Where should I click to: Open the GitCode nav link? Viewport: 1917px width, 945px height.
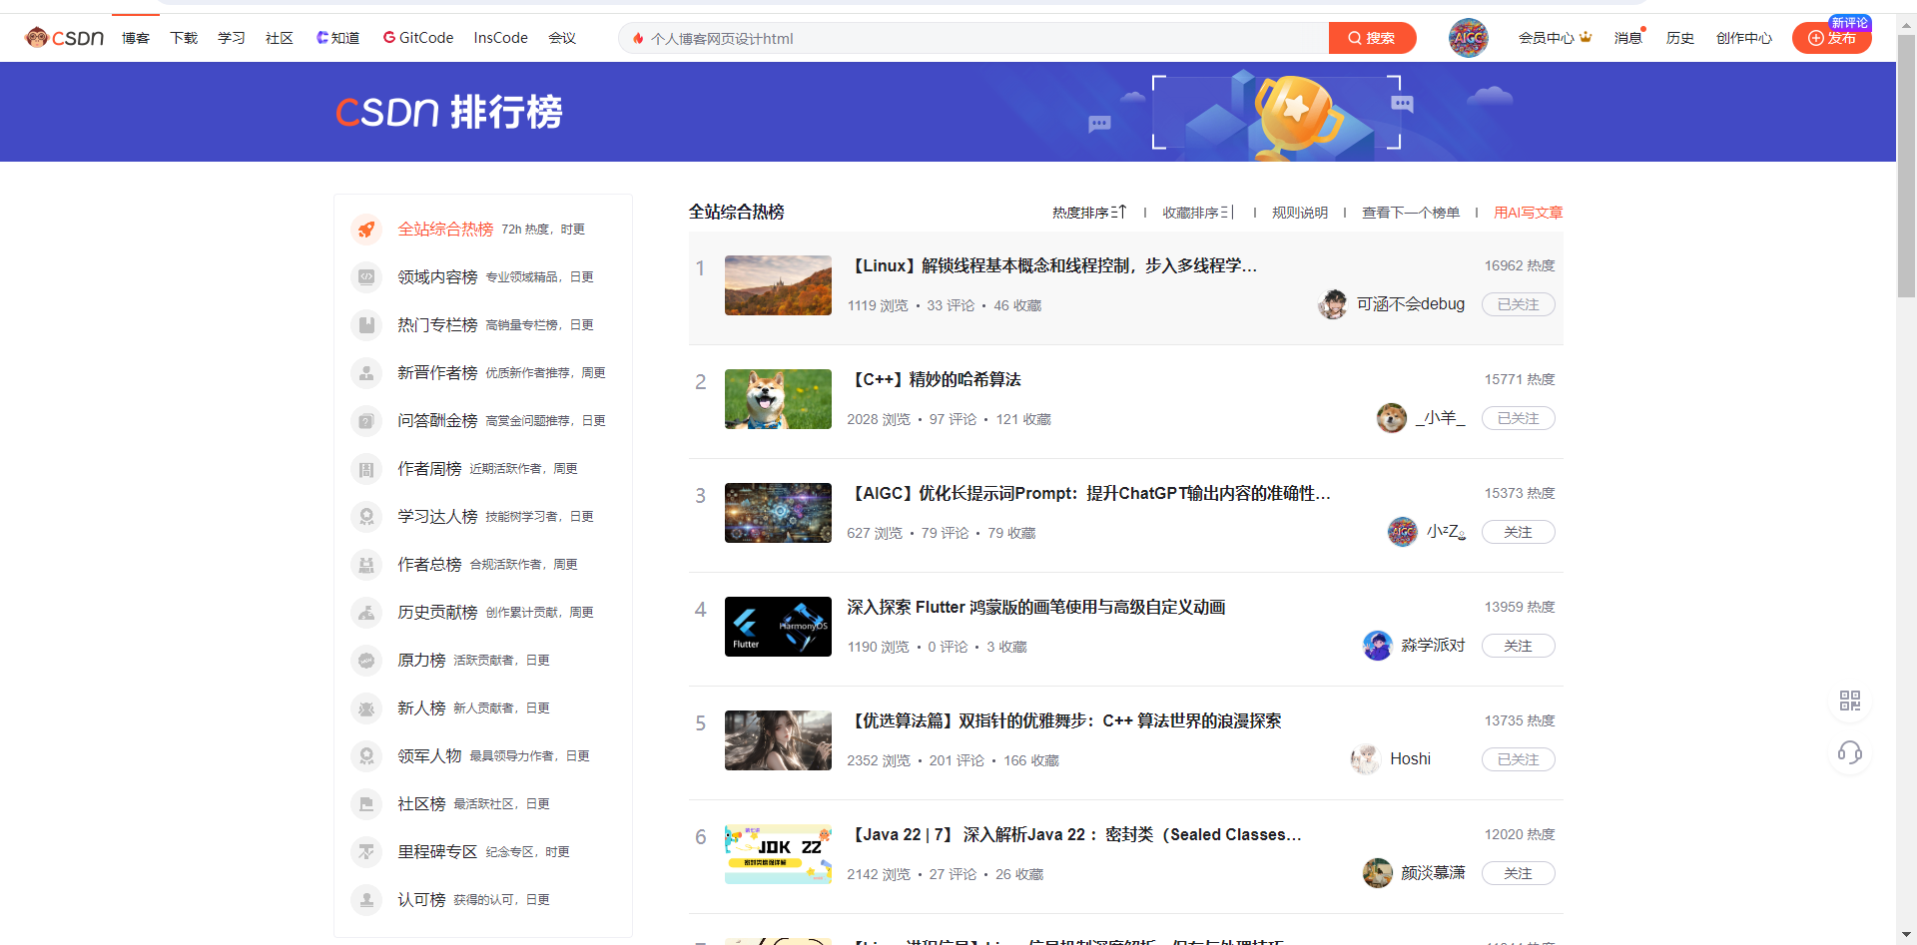[x=418, y=38]
